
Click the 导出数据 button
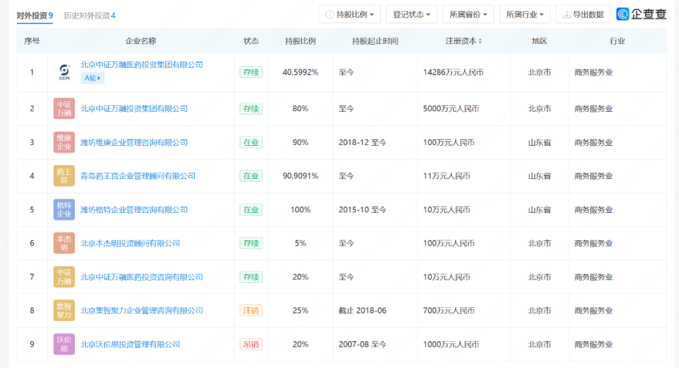point(583,14)
